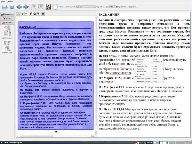Choose Вернуть in context menu

coord(149,62)
